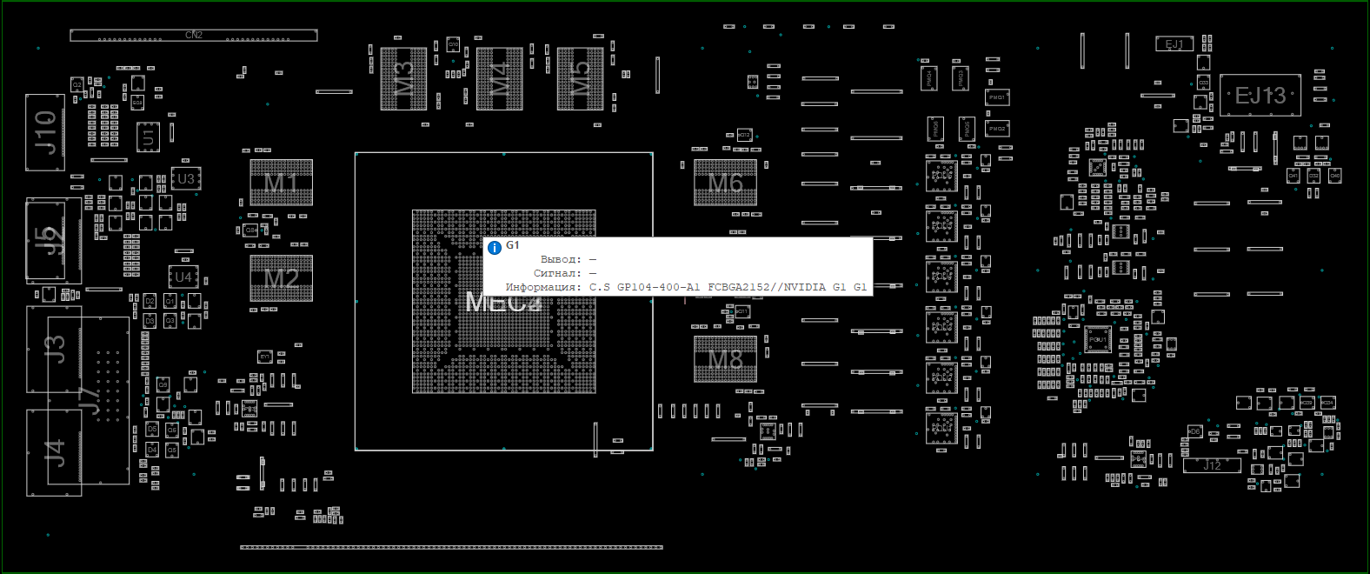Select memory chip M5

pos(580,78)
